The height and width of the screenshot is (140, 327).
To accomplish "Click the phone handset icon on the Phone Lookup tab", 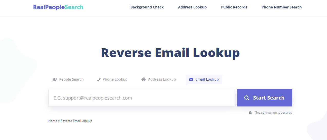I will pos(99,79).
